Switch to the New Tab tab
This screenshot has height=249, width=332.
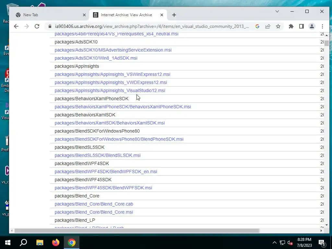pos(49,15)
